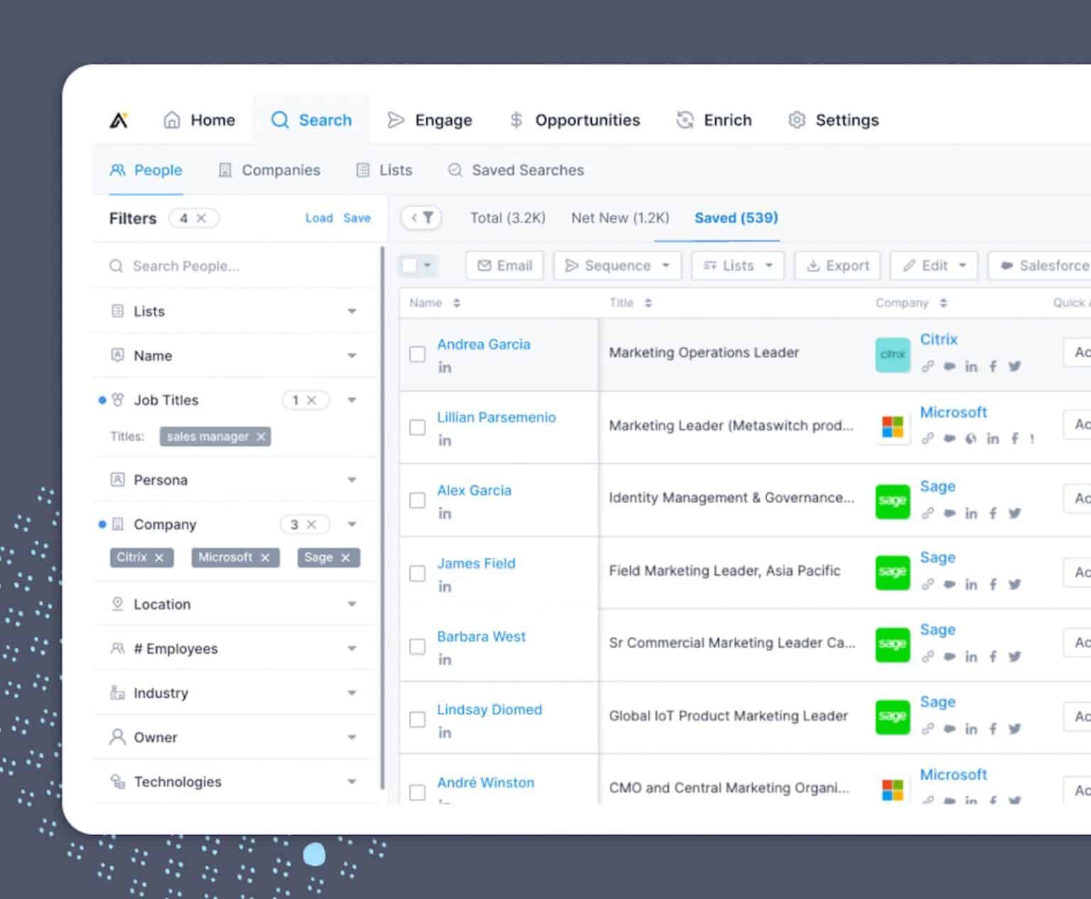Check the select-all checkbox
1091x899 pixels.
coord(409,265)
